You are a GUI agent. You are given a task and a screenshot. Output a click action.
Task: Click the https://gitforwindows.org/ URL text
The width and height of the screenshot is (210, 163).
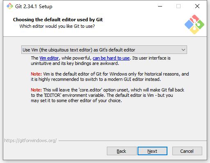[30, 141]
